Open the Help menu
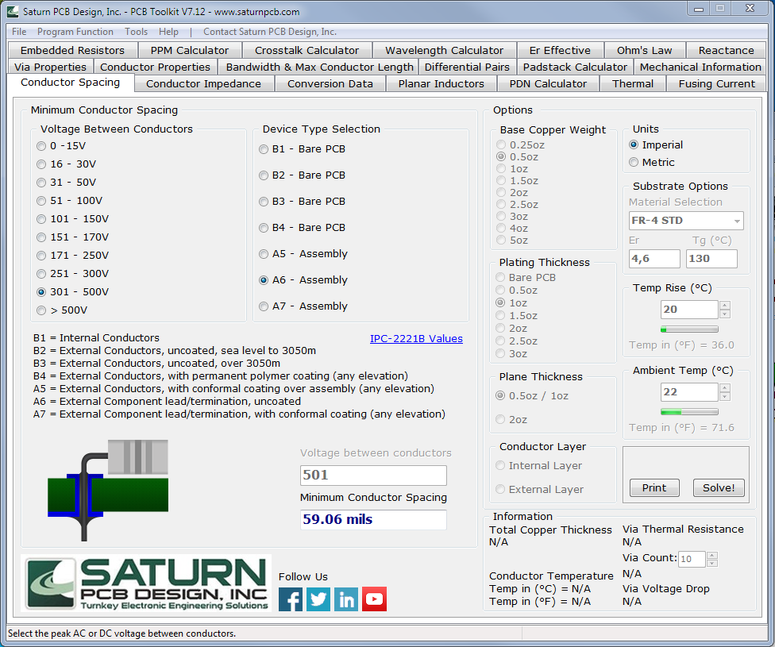Image resolution: width=775 pixels, height=647 pixels. point(168,32)
